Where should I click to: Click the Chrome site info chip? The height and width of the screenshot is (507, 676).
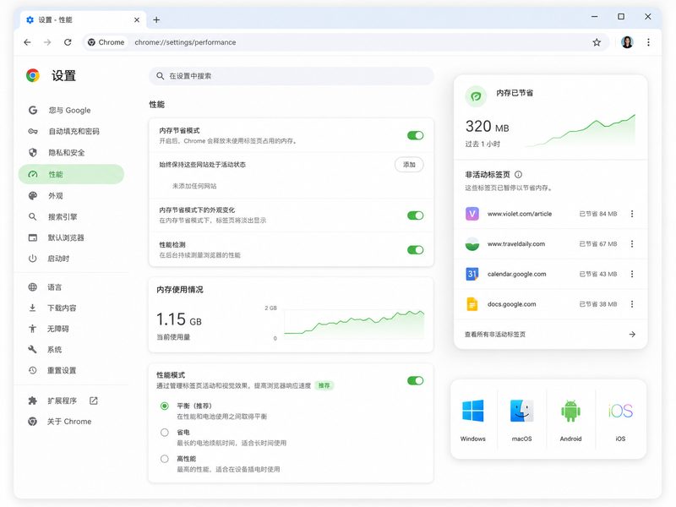tap(106, 42)
